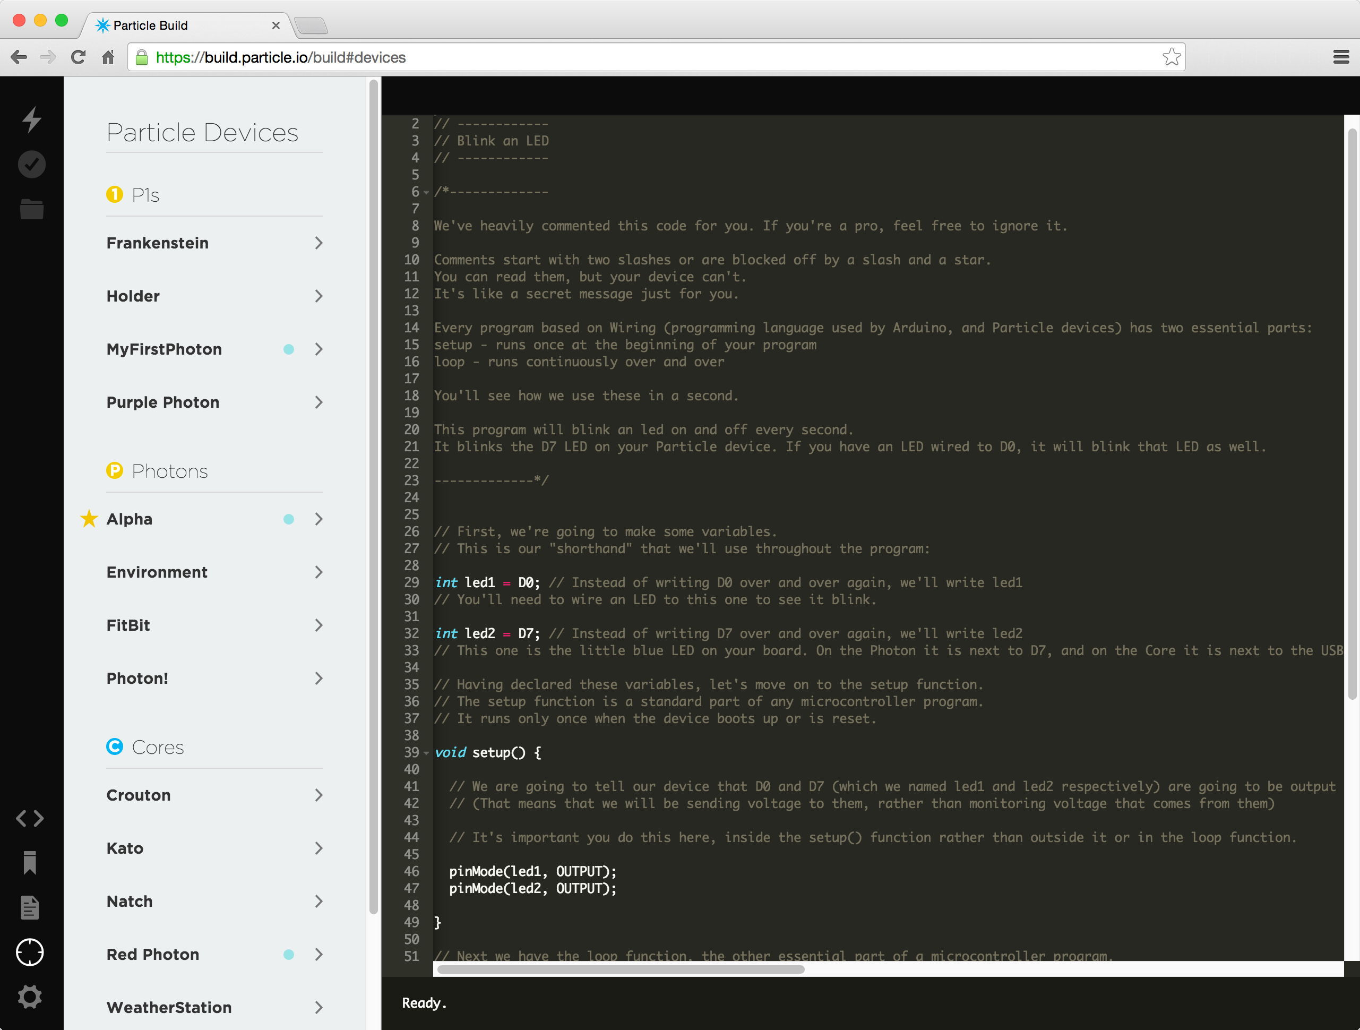Image resolution: width=1360 pixels, height=1030 pixels.
Task: Expand the Holder device chevron
Action: (319, 296)
